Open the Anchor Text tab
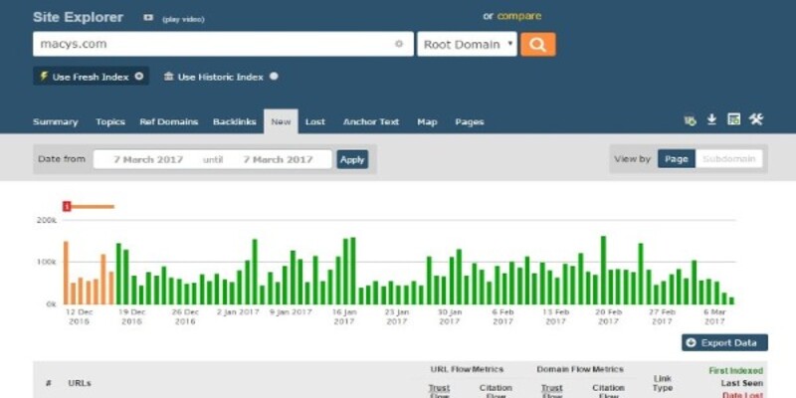This screenshot has width=796, height=398. pyautogui.click(x=370, y=121)
